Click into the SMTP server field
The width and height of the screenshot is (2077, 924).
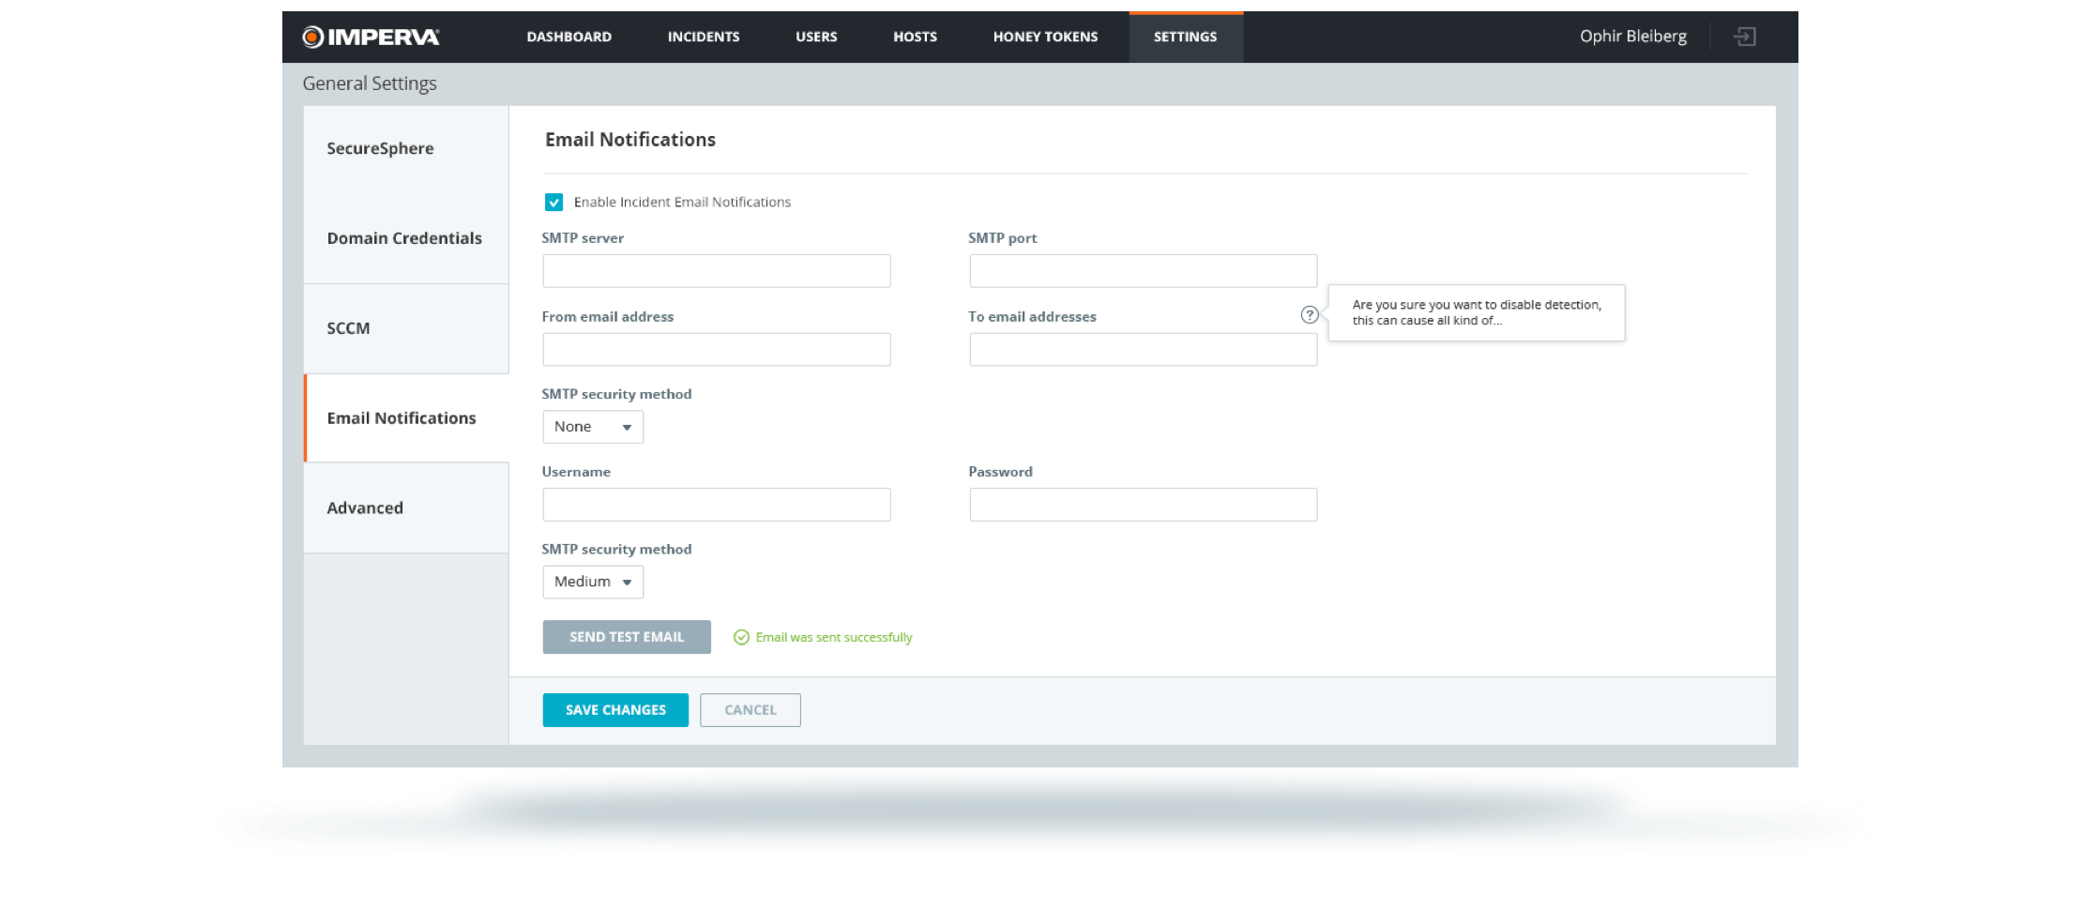coord(717,271)
